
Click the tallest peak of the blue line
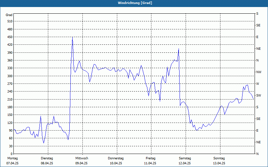click(72, 37)
